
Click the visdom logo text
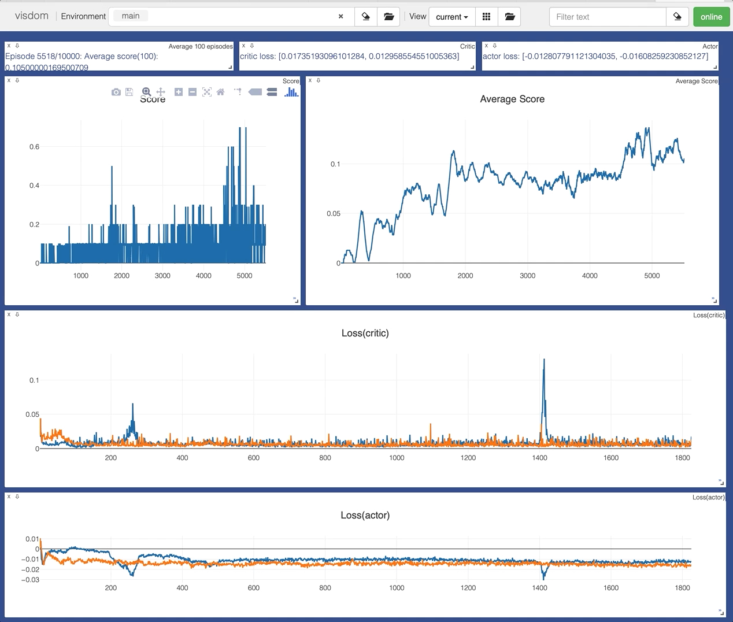(x=32, y=16)
